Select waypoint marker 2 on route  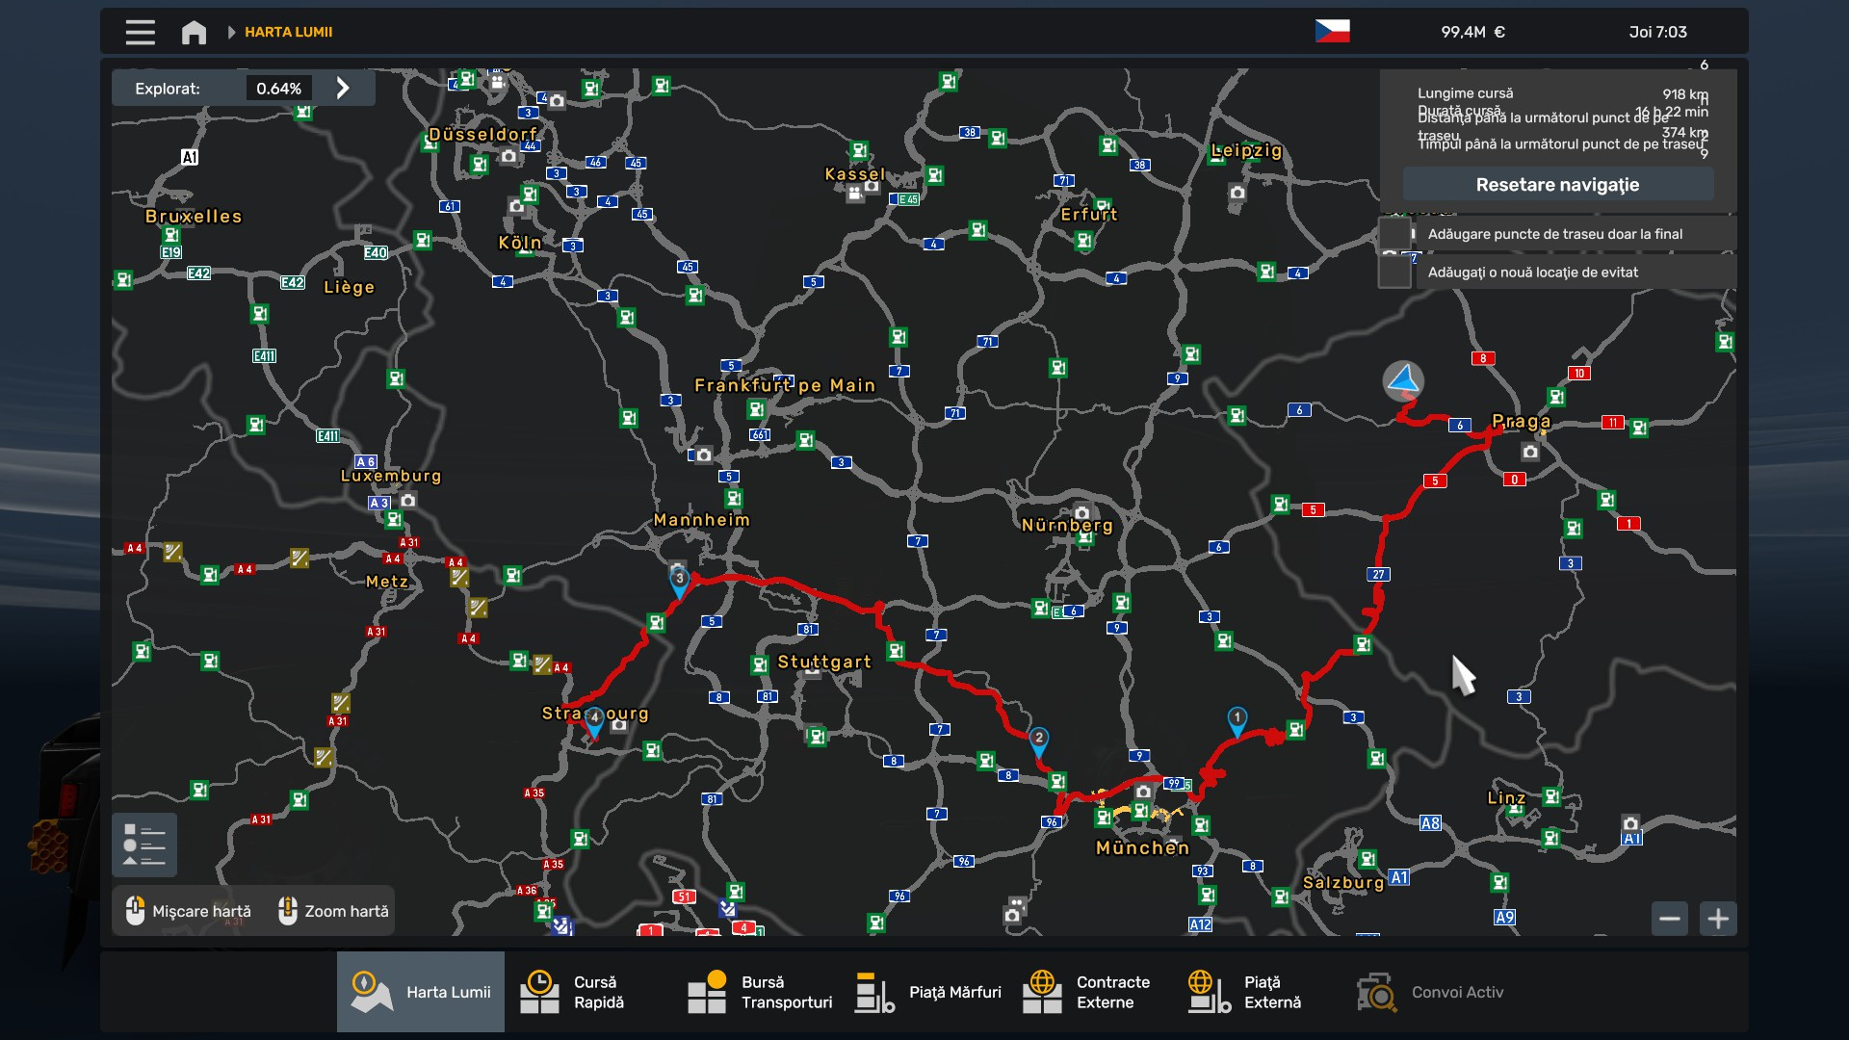click(x=1038, y=740)
